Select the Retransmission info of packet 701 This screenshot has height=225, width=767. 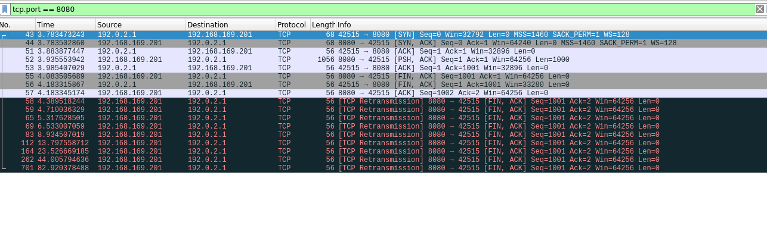(x=499, y=168)
